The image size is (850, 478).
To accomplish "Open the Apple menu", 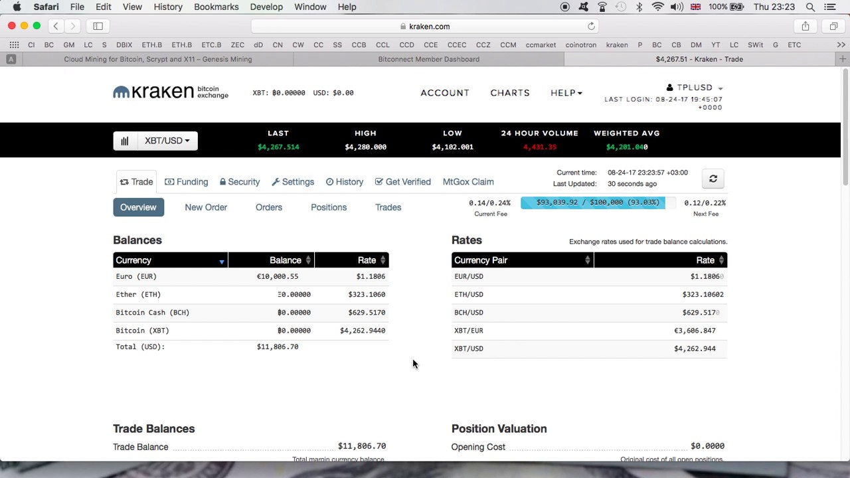I will click(x=17, y=7).
